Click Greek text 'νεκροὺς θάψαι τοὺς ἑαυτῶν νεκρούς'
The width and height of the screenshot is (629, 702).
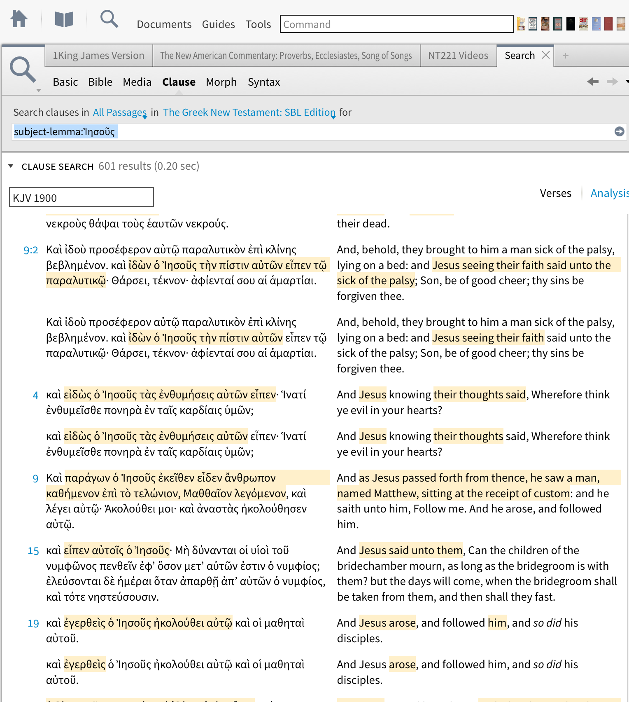pyautogui.click(x=137, y=224)
